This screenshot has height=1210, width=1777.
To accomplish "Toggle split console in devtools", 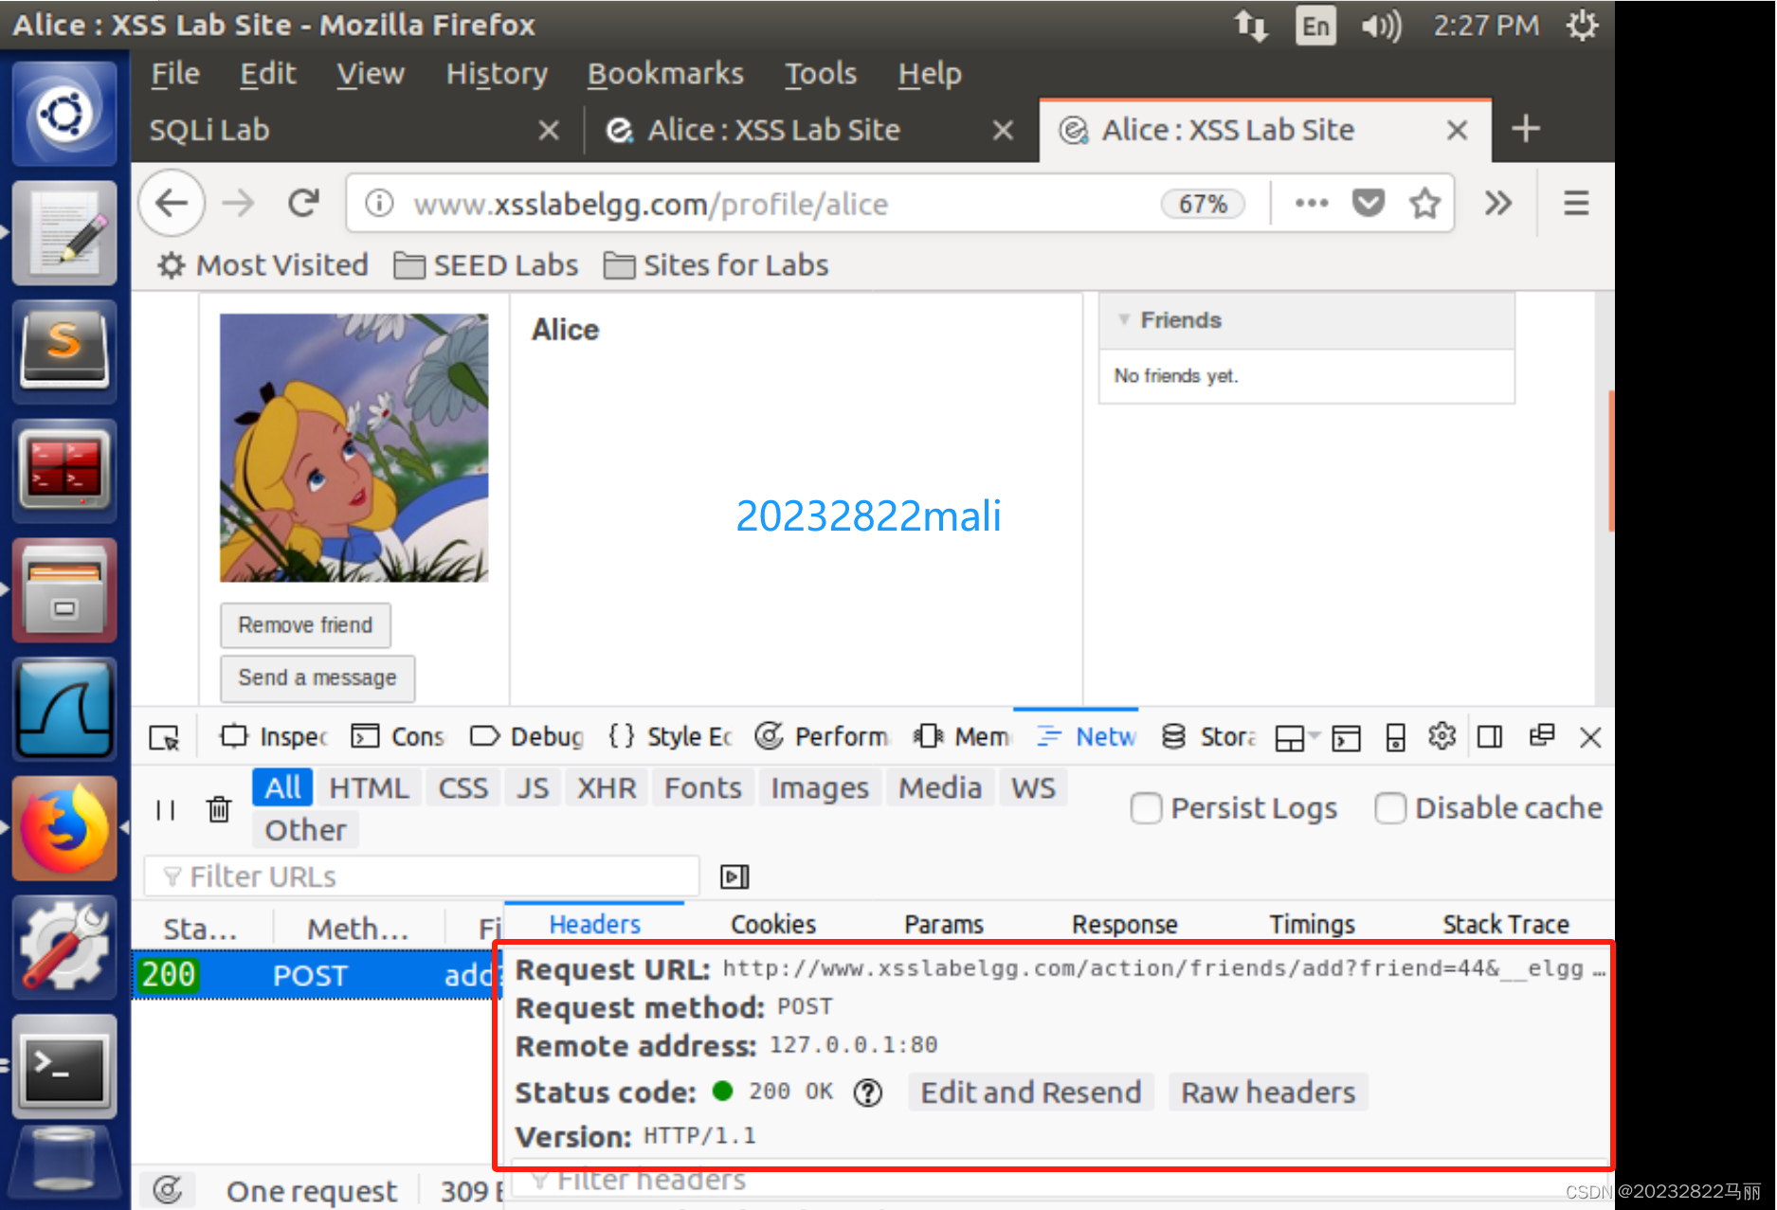I will tap(1346, 737).
